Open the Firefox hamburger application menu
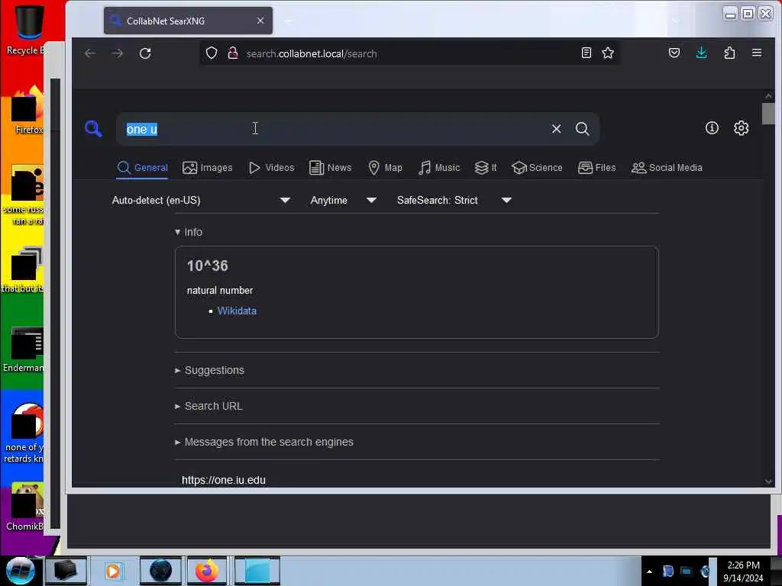Image resolution: width=782 pixels, height=586 pixels. (757, 53)
